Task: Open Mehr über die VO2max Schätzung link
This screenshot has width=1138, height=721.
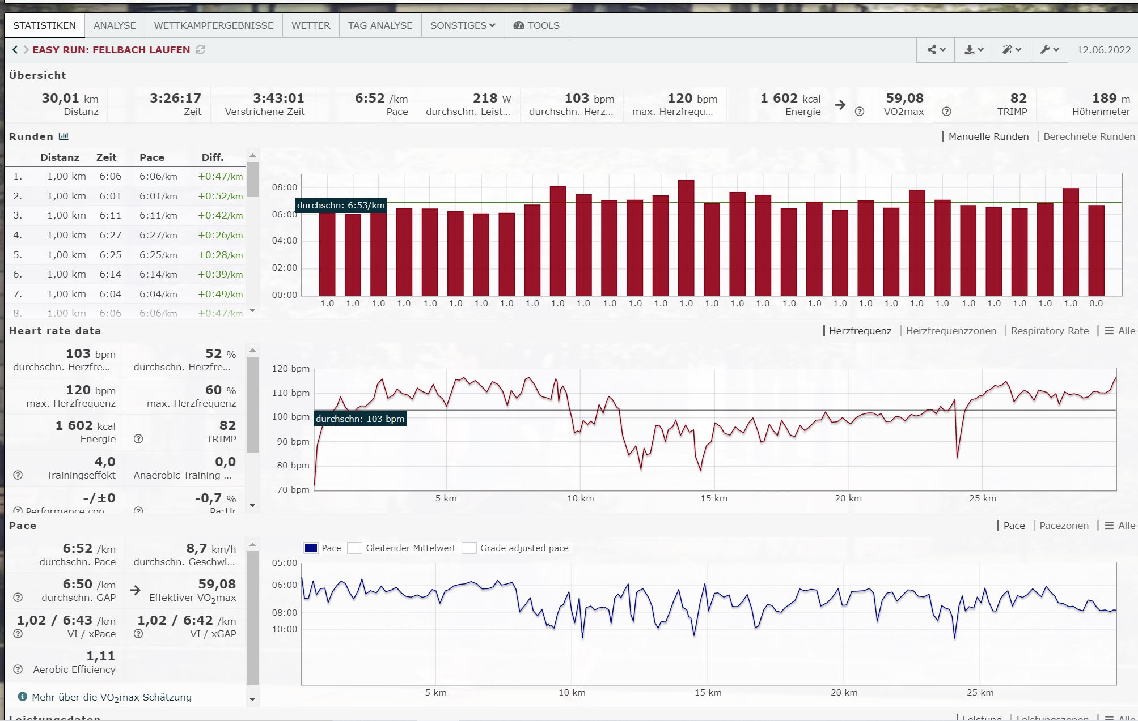Action: [111, 697]
